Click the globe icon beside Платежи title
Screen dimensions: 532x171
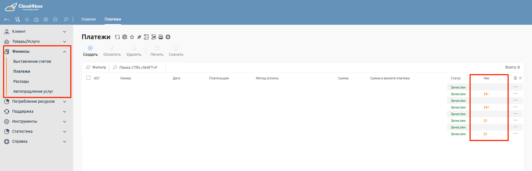tap(125, 37)
